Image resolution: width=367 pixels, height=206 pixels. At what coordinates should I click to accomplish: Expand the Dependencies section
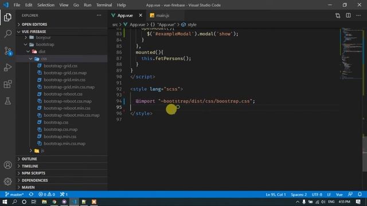pyautogui.click(x=62, y=180)
